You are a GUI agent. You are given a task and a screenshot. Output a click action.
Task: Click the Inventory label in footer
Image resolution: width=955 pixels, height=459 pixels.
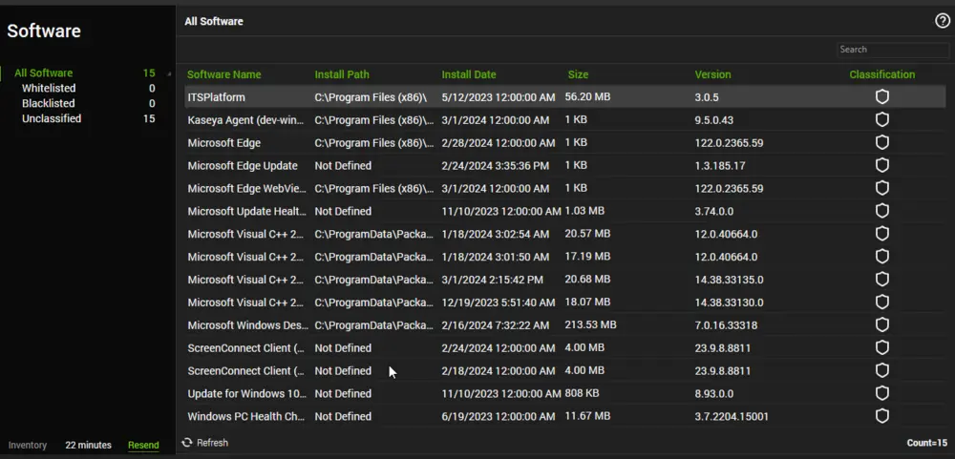click(28, 445)
